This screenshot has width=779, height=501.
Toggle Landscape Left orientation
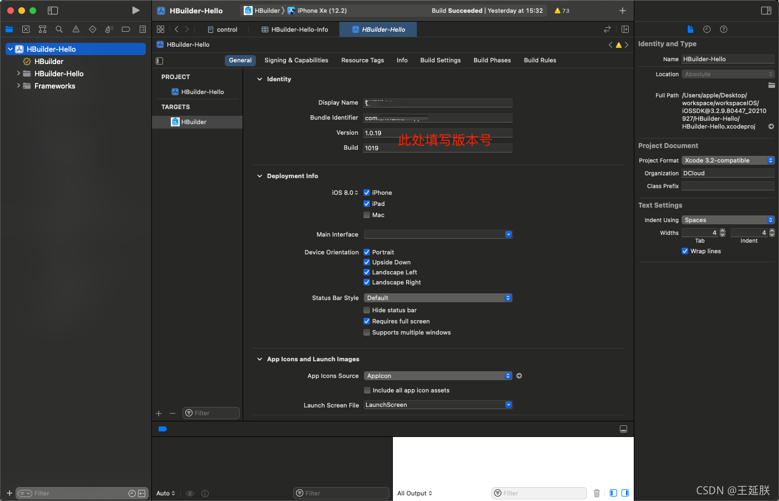(x=367, y=272)
